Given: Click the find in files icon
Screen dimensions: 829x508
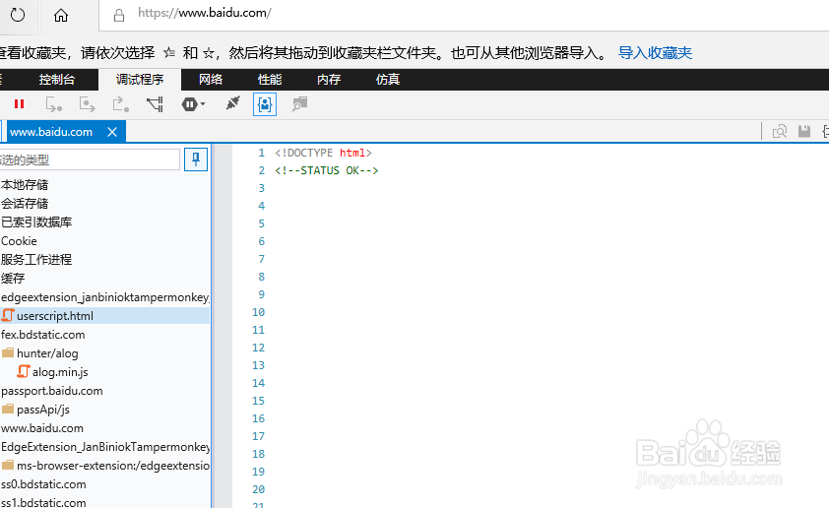Looking at the screenshot, I should [x=780, y=131].
